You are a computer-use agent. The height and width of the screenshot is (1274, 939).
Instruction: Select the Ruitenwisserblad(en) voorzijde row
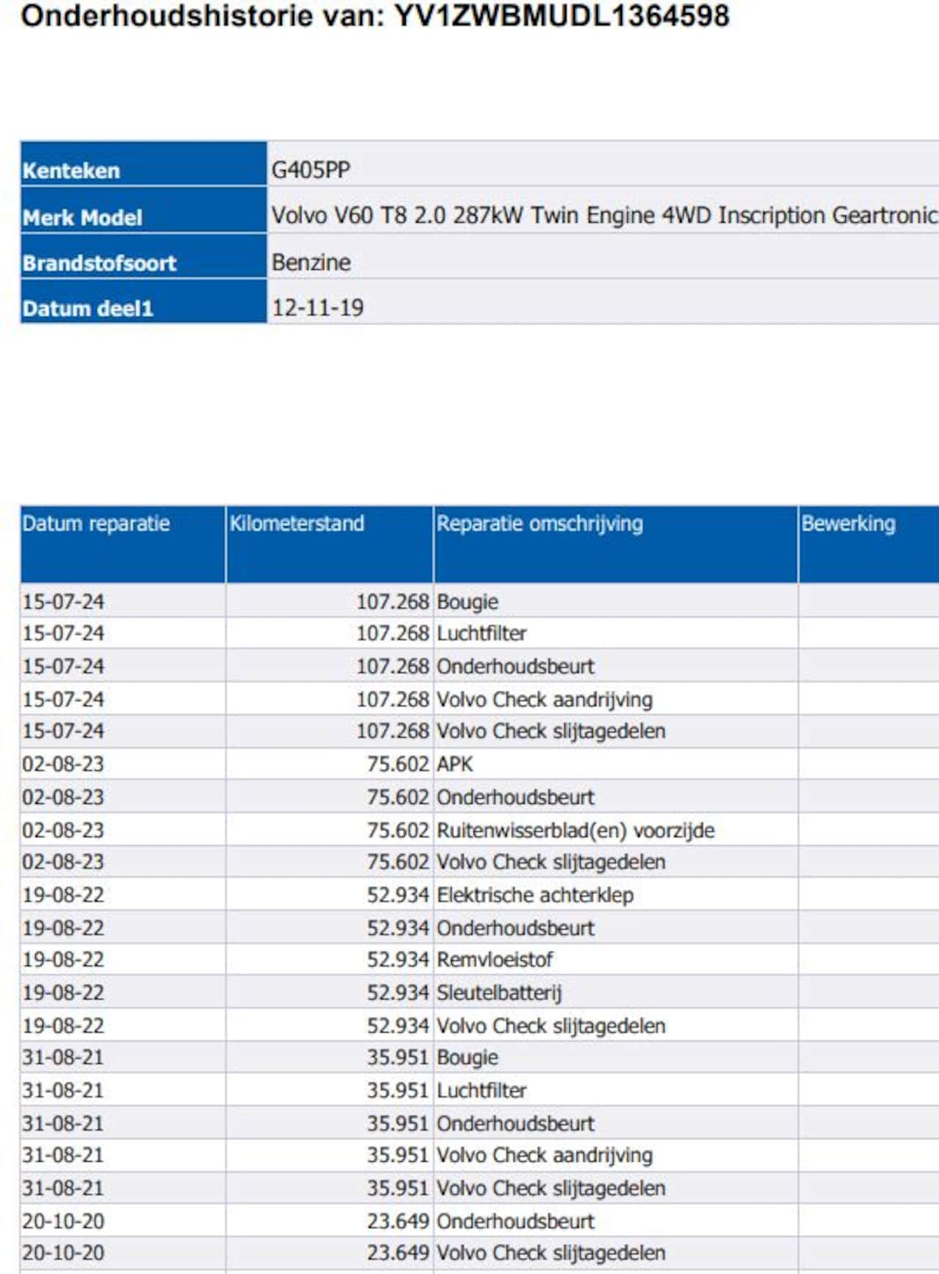tap(480, 830)
